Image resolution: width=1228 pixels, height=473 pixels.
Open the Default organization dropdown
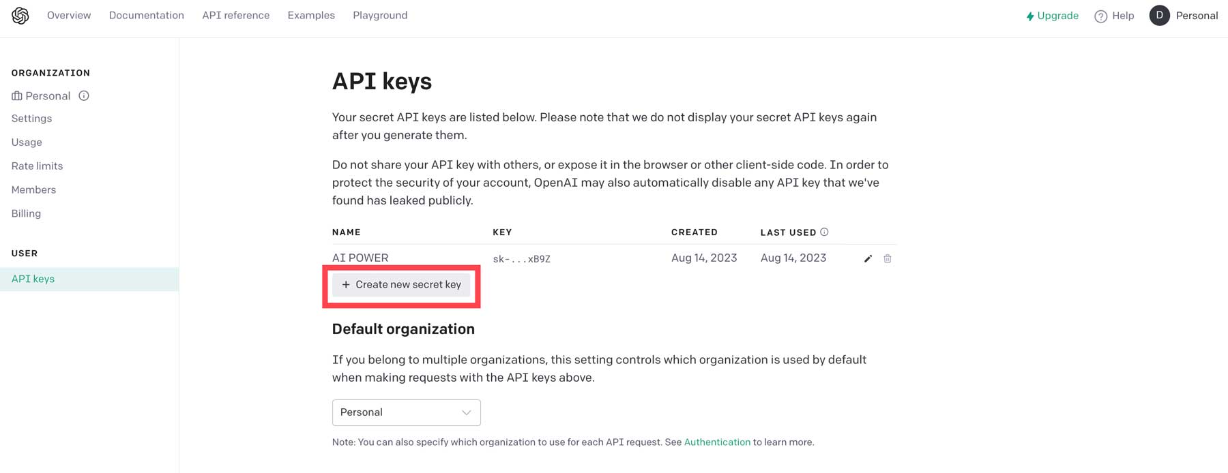click(x=406, y=412)
